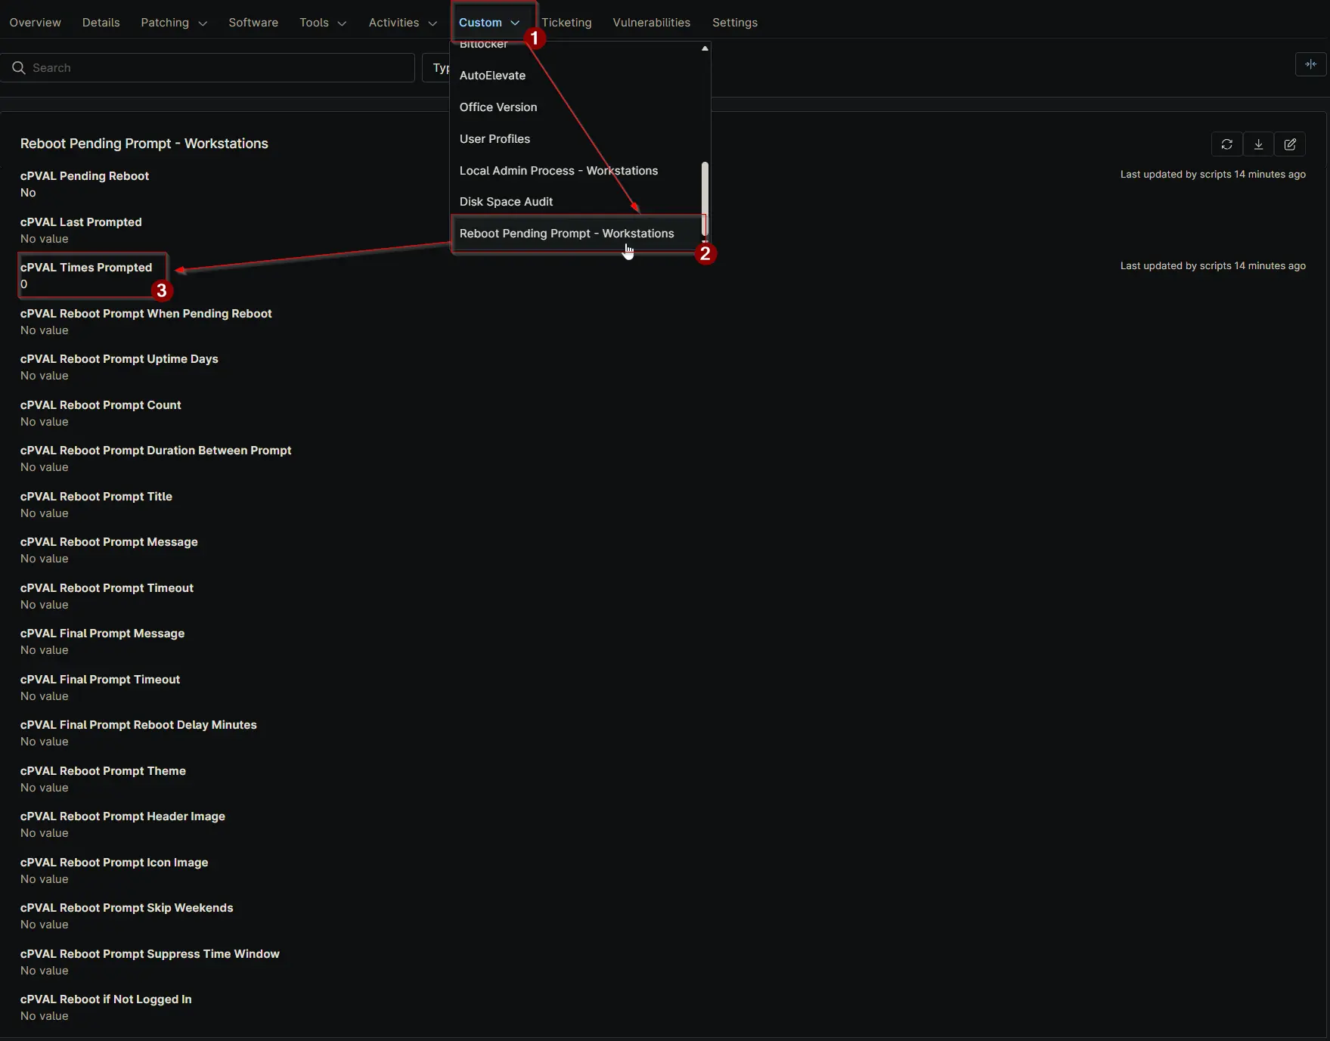Viewport: 1330px width, 1041px height.
Task: Choose Office Version in the dropdown list
Action: coord(498,107)
